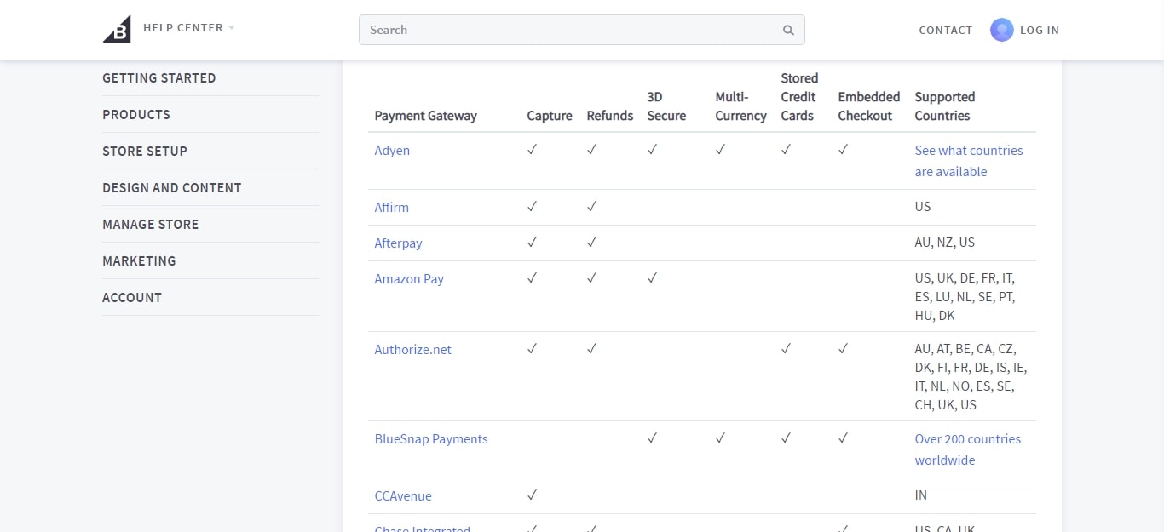Click Adyen's Stored Credit Cards checkmark
Viewport: 1164px width, 532px height.
786,150
